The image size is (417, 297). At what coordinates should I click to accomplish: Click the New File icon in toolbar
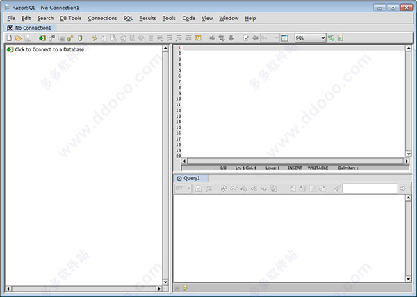[x=9, y=38]
